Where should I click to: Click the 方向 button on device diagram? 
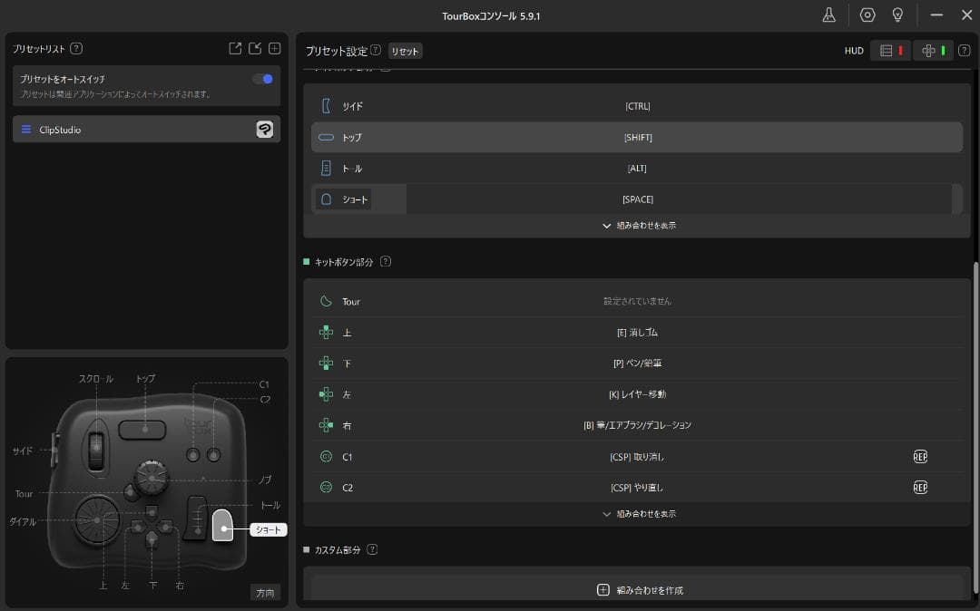[x=265, y=593]
